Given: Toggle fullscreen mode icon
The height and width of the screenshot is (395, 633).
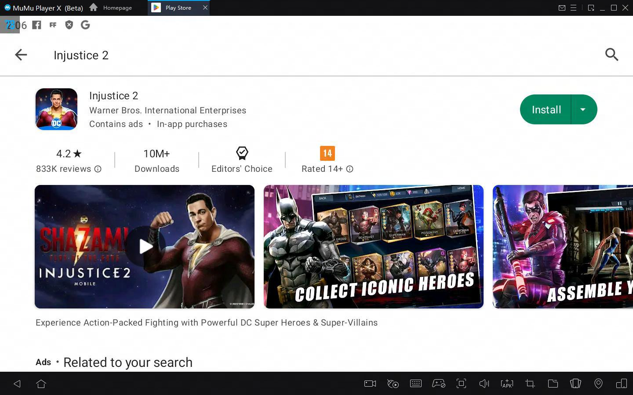Looking at the screenshot, I should tap(461, 384).
